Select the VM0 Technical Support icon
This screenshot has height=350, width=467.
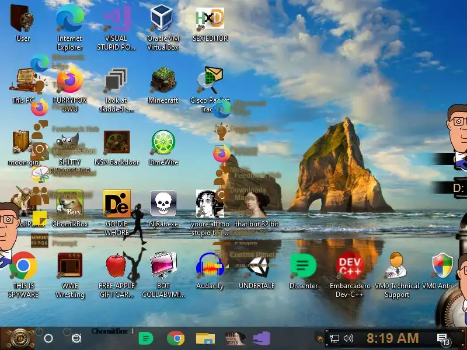397,274
